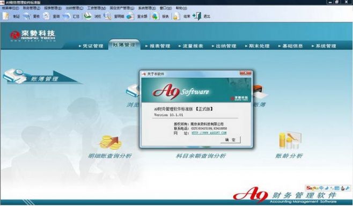Click the 查询 query toolbar icon
Viewport: 353px width, 206px height.
point(46,16)
